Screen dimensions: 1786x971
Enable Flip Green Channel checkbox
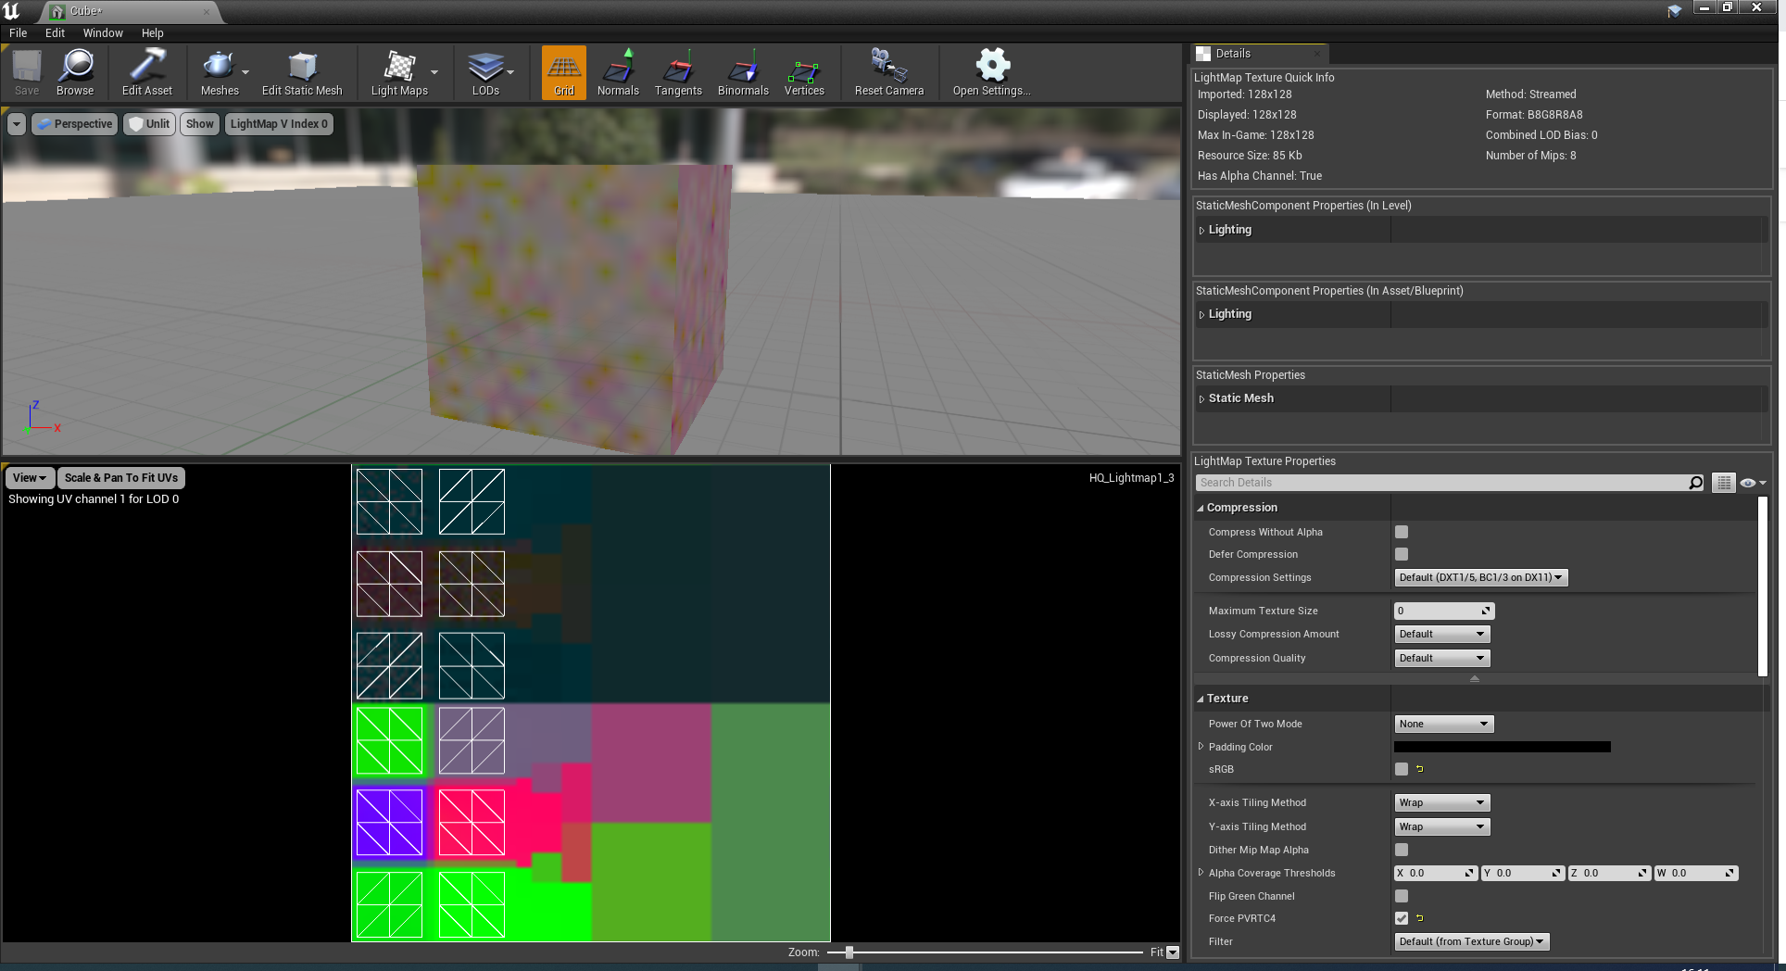click(x=1402, y=896)
